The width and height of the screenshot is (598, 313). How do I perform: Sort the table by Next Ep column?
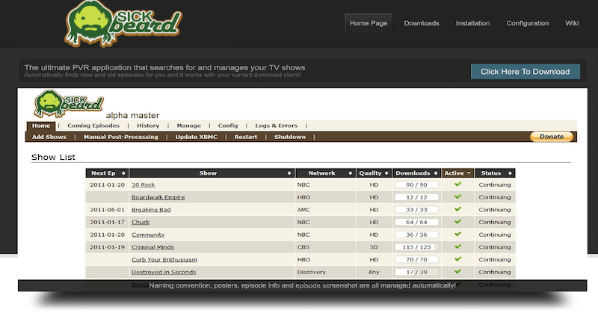coord(108,173)
